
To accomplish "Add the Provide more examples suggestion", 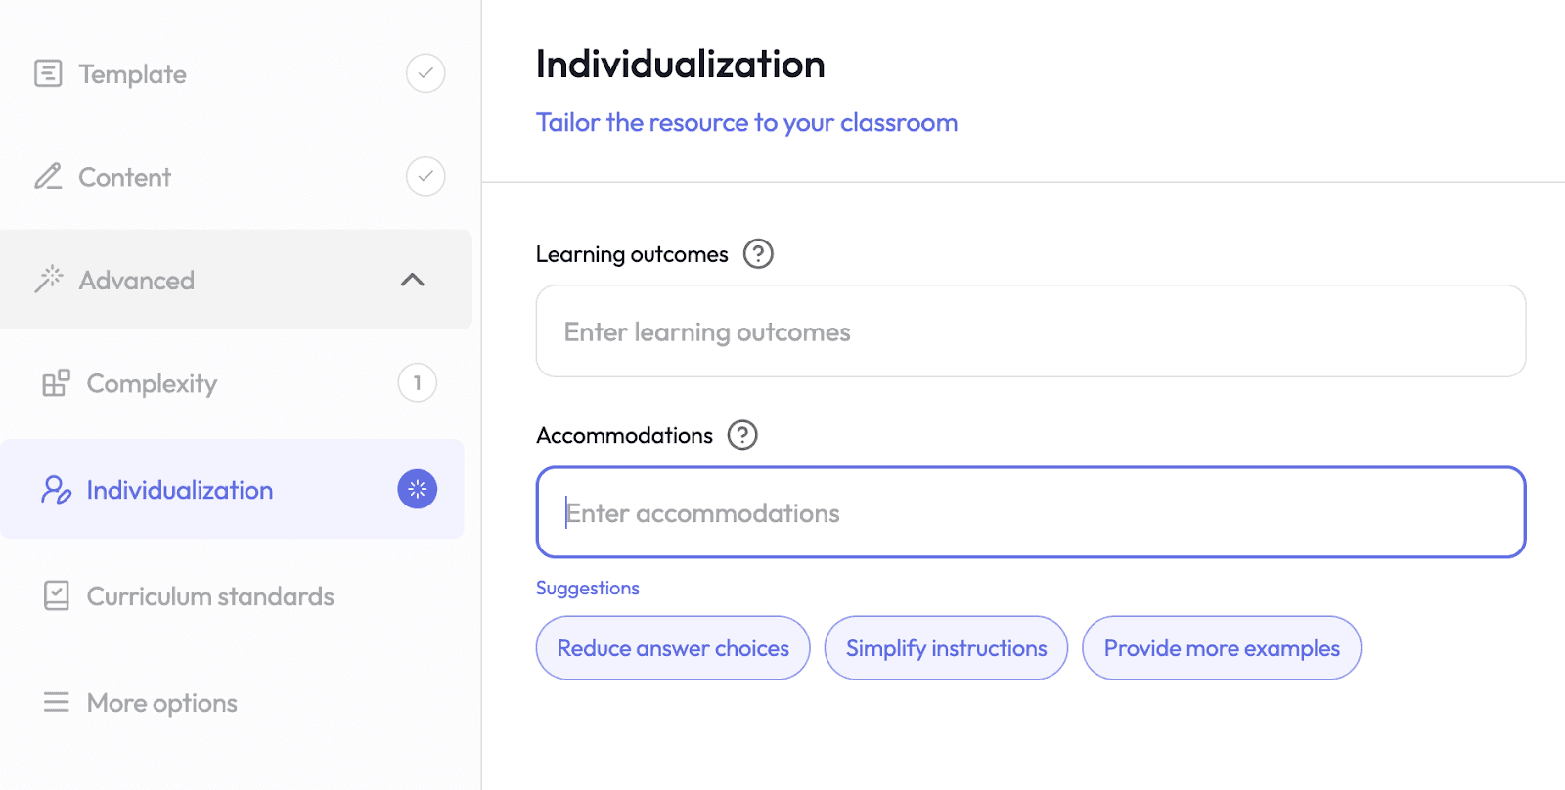I will tap(1222, 647).
